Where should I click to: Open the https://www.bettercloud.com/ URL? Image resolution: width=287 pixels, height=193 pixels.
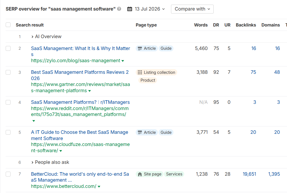[x=64, y=186]
